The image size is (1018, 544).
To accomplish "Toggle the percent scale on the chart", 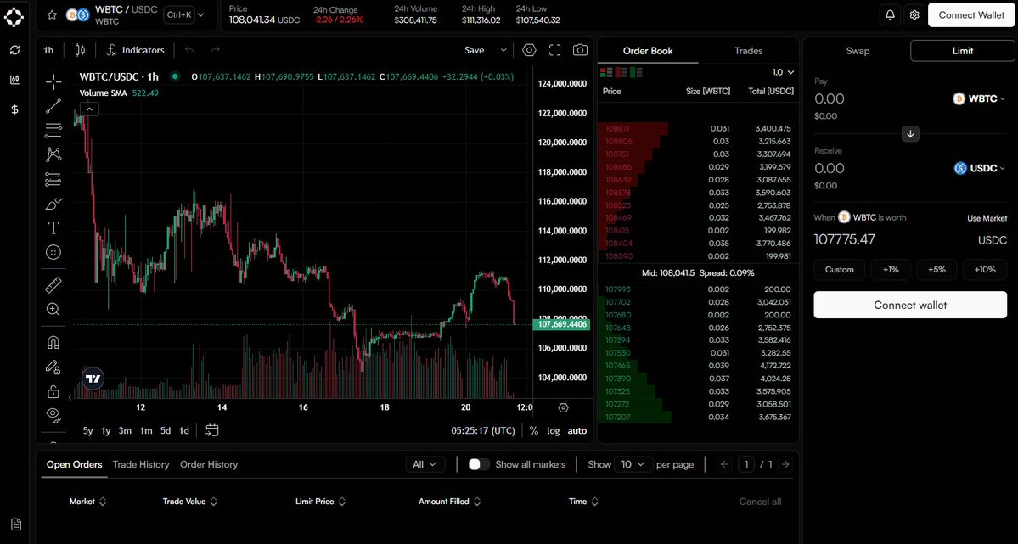I will pyautogui.click(x=534, y=430).
